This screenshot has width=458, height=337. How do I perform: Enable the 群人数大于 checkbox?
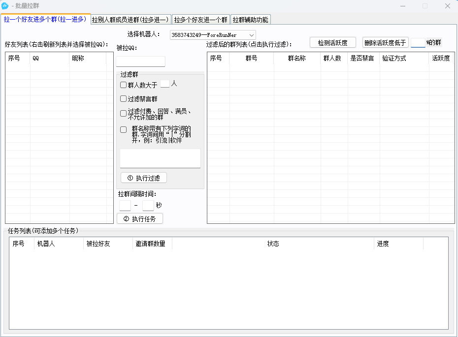click(x=124, y=85)
